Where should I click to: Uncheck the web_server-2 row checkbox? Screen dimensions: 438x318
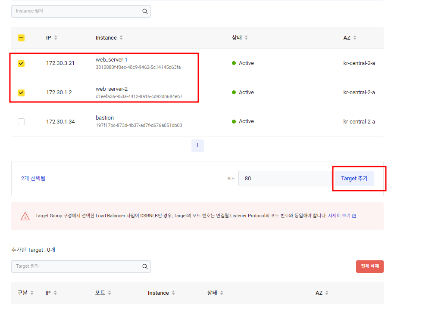click(x=21, y=93)
